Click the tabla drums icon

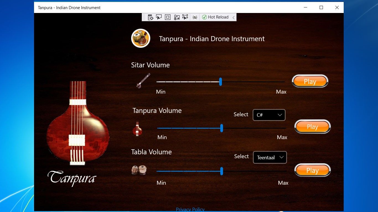(x=139, y=170)
